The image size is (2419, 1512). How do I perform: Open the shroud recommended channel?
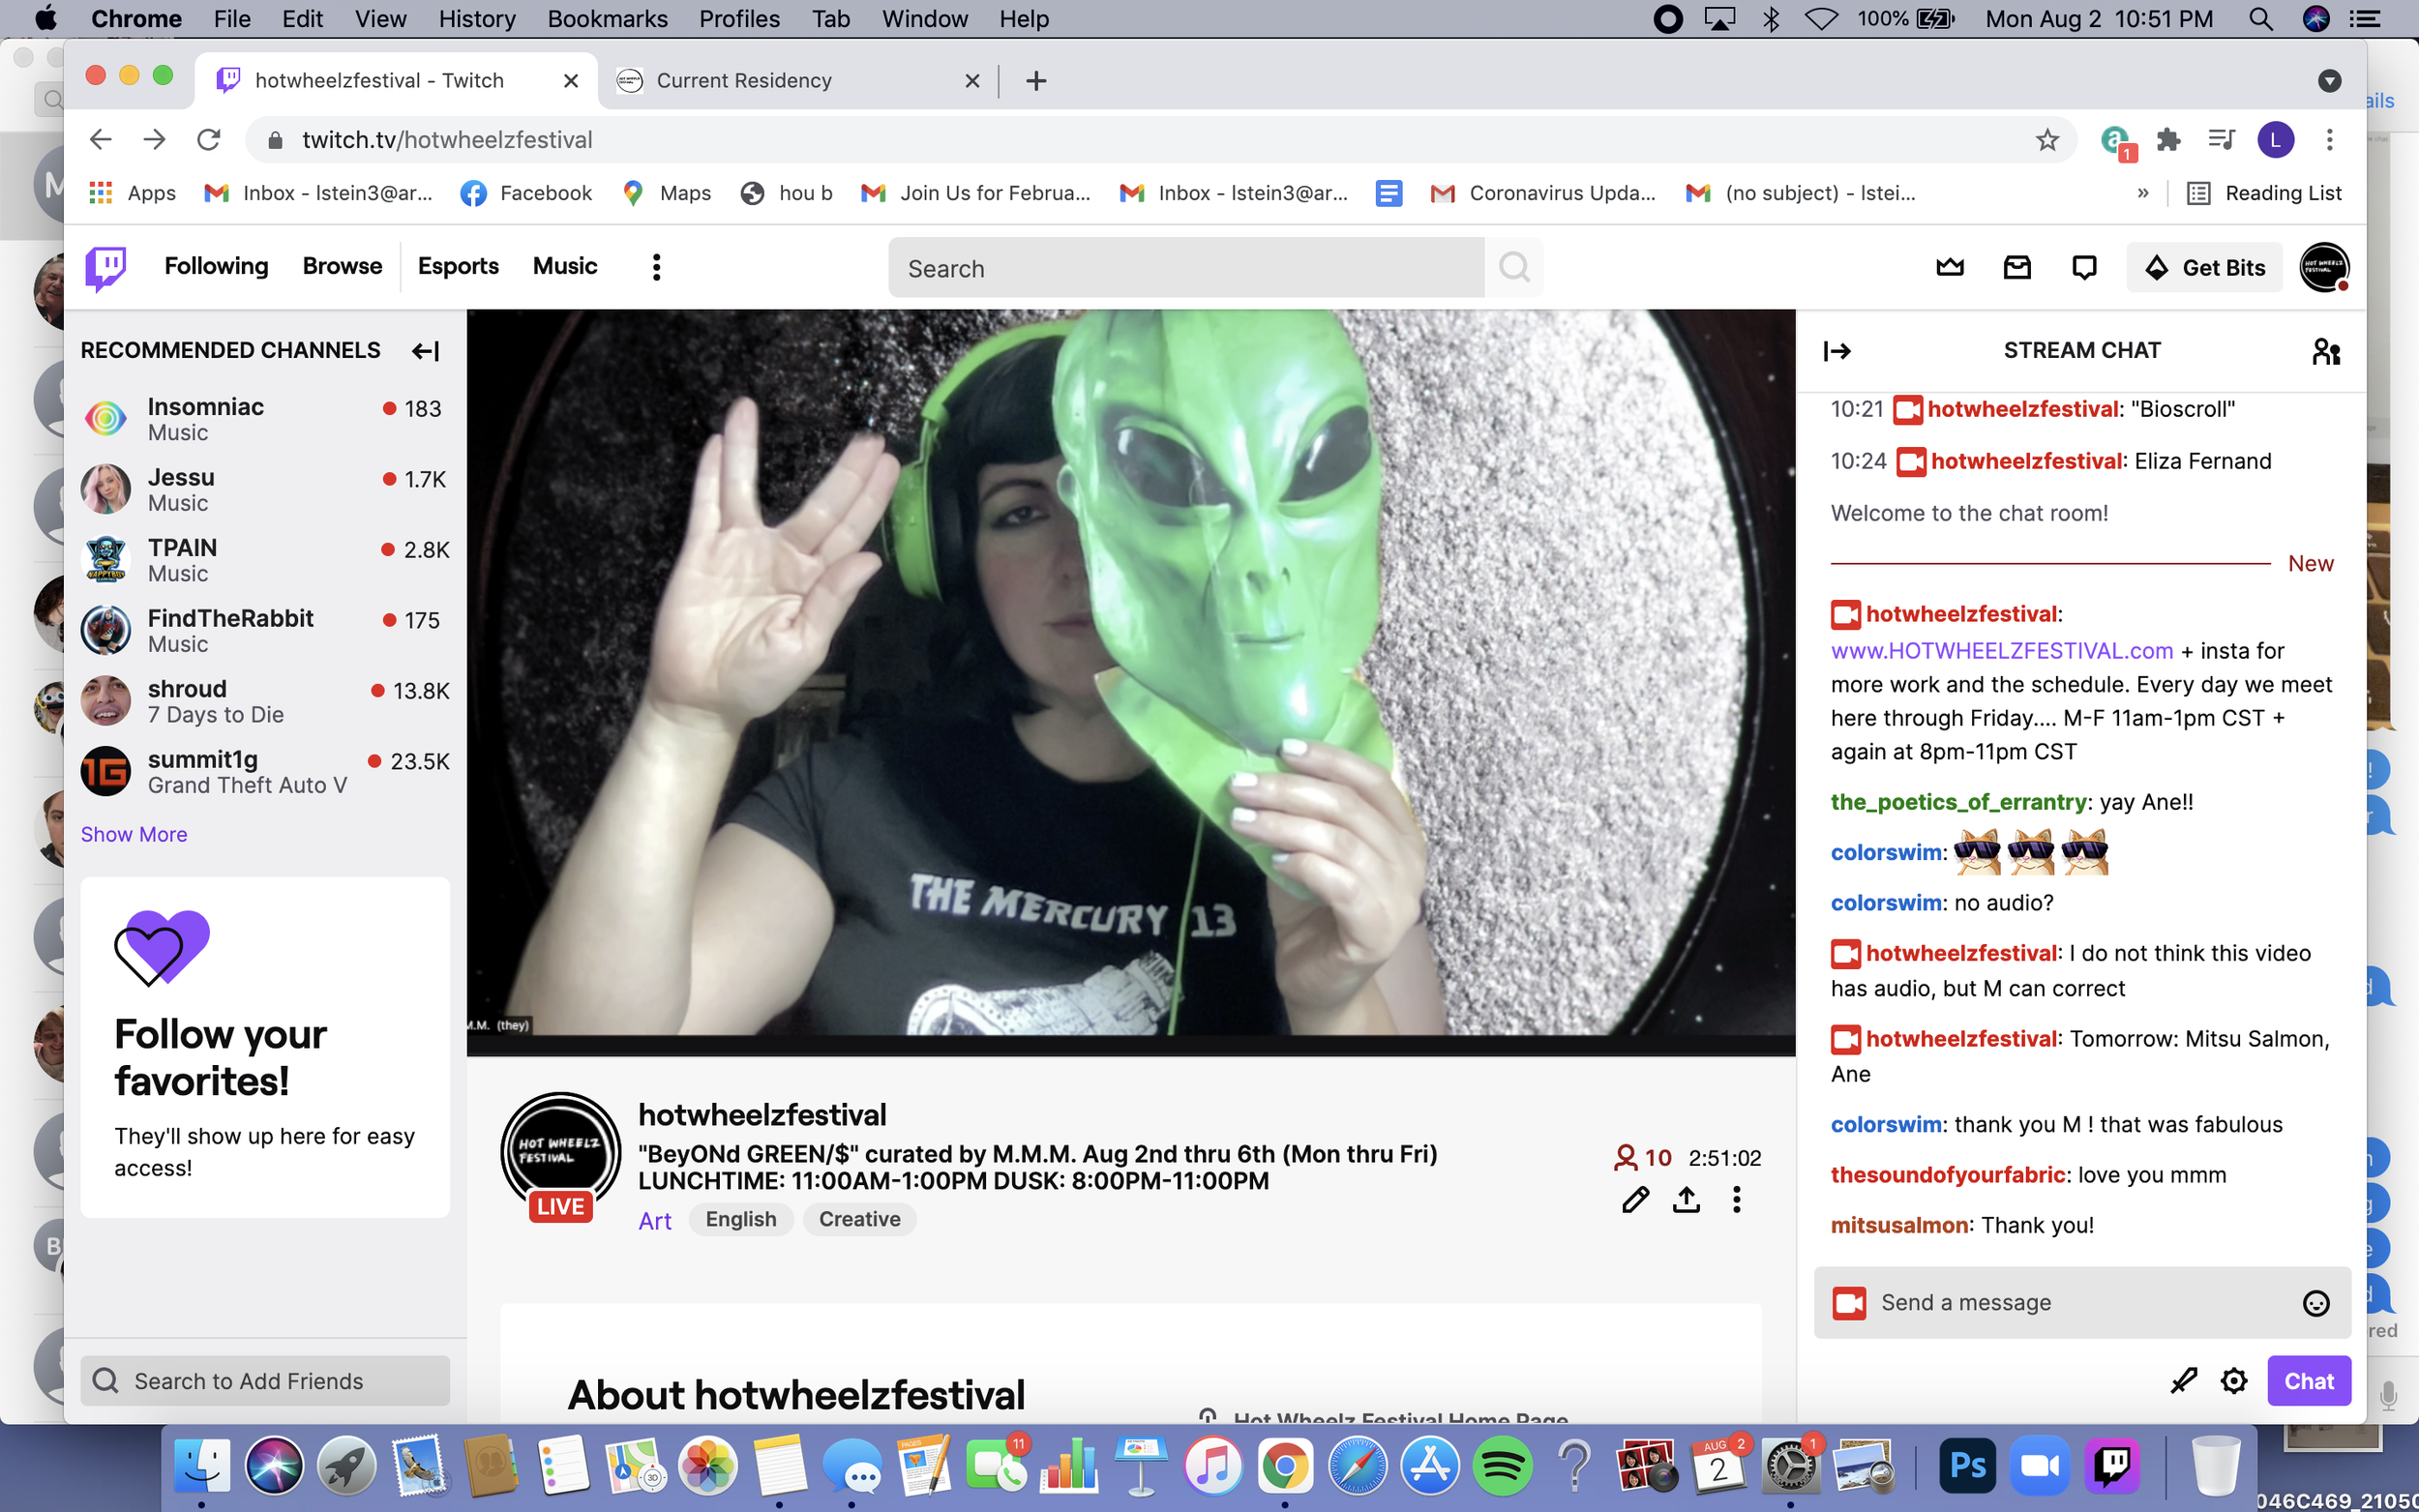click(x=265, y=701)
